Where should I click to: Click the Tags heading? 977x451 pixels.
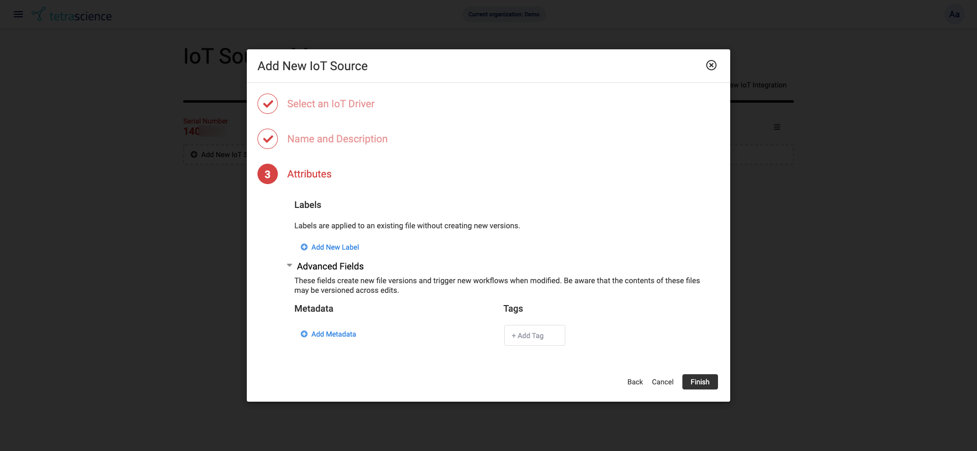pos(513,309)
